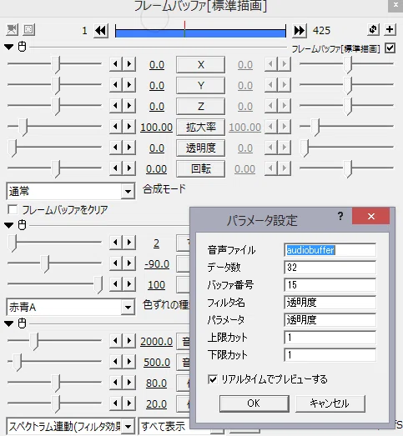This screenshot has width=403, height=436.
Task: Click the left 透明度 slider
Action: (54, 148)
